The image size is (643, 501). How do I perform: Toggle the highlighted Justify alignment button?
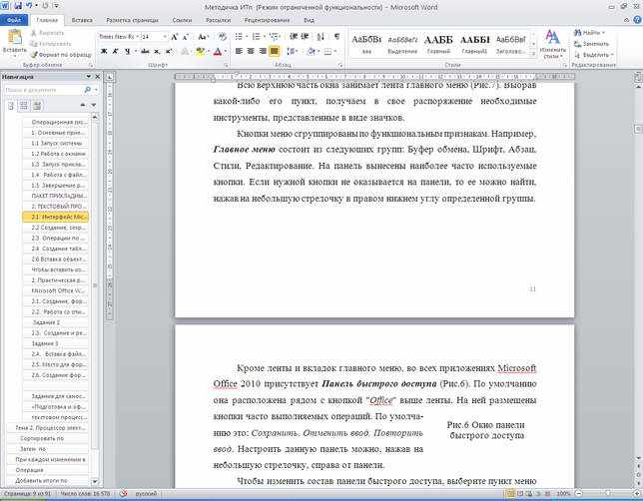pyautogui.click(x=274, y=51)
